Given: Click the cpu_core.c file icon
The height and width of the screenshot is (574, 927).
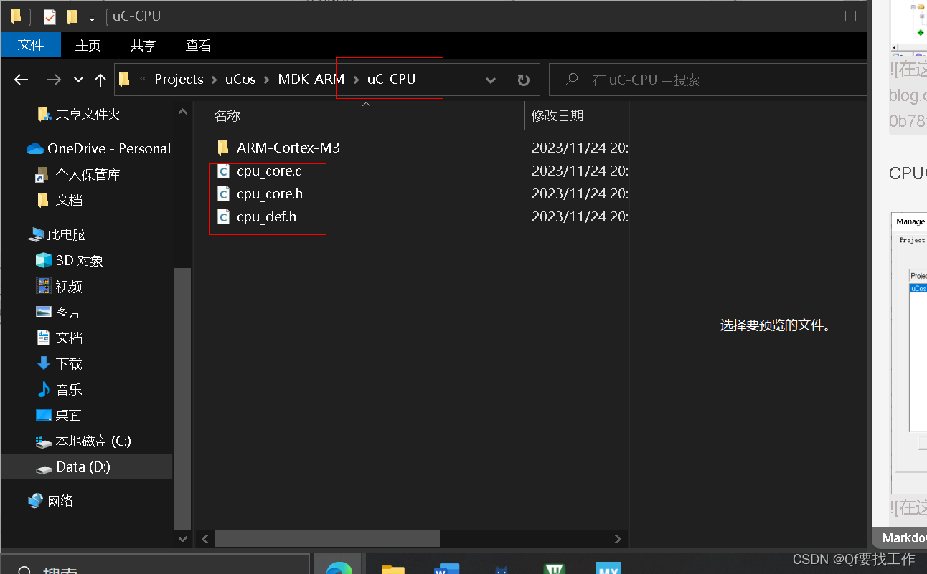Looking at the screenshot, I should [x=223, y=171].
